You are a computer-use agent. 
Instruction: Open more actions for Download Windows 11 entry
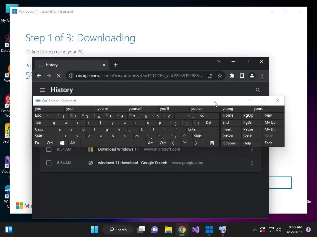point(252,149)
